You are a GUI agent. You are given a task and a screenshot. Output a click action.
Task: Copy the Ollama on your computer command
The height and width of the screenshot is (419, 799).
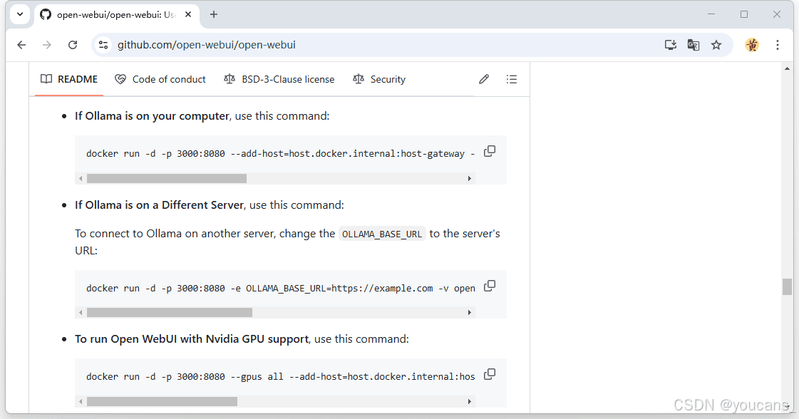tap(489, 151)
